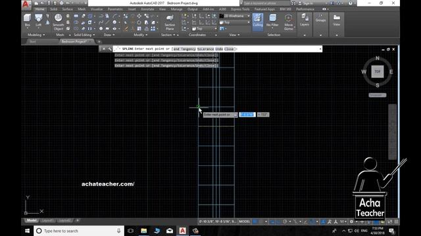This screenshot has height=236, width=421.
Task: Select the Polyline draw tool
Action: [101, 16]
